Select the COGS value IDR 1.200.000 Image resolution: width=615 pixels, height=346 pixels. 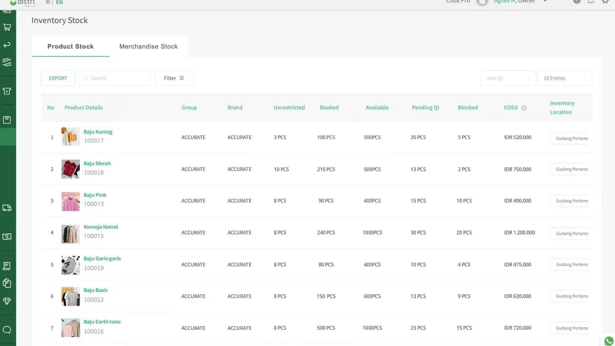pos(520,233)
